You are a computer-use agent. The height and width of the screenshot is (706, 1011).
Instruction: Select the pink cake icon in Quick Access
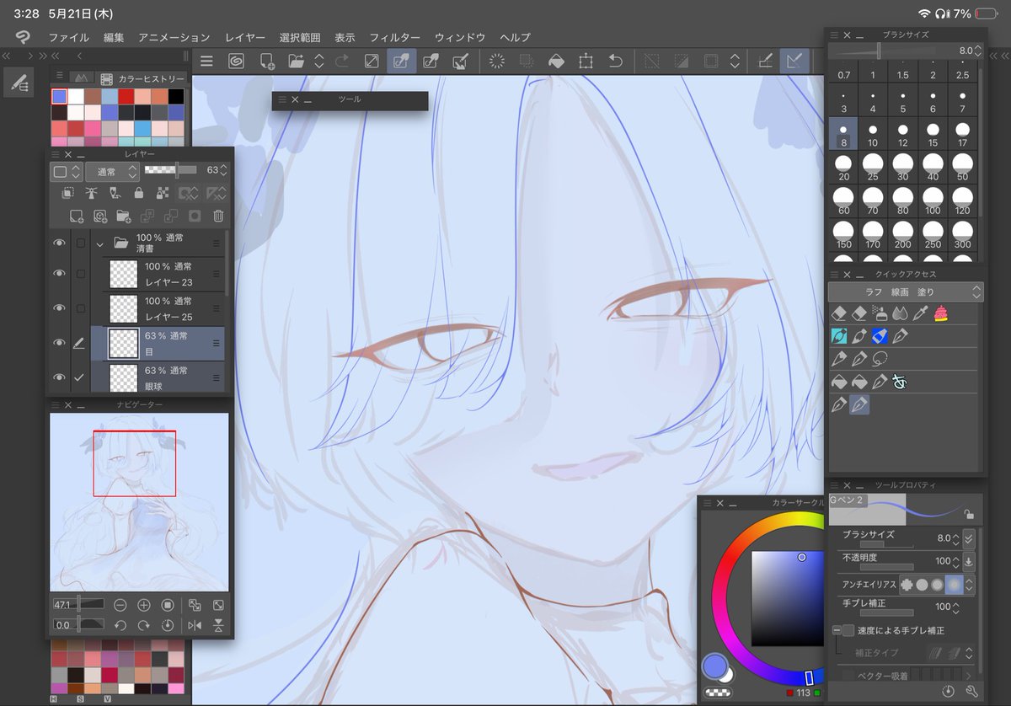[x=940, y=313]
